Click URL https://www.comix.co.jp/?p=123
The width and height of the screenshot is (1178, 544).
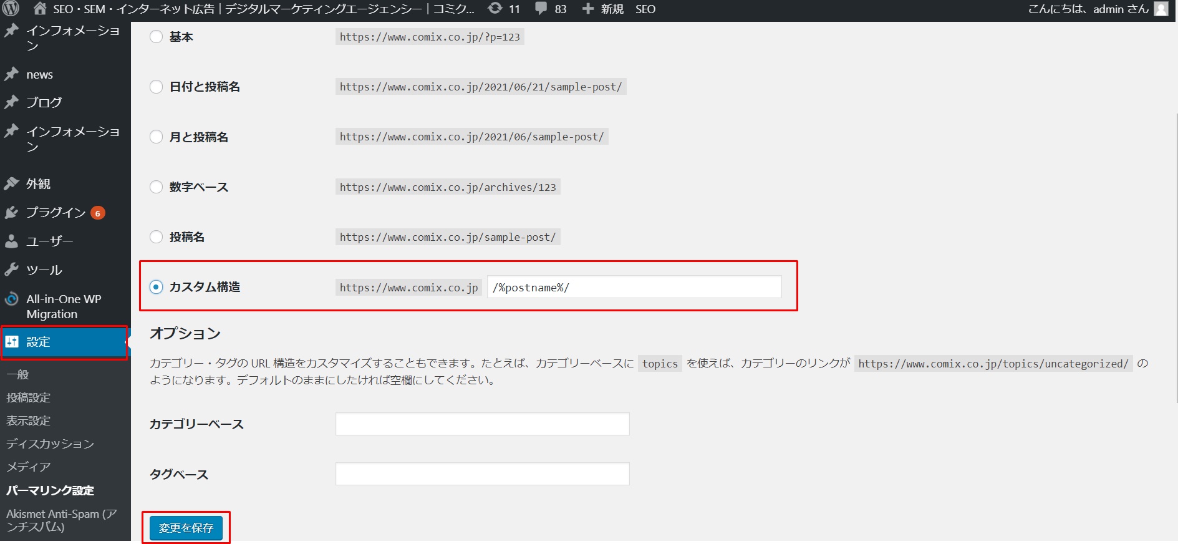coord(430,37)
